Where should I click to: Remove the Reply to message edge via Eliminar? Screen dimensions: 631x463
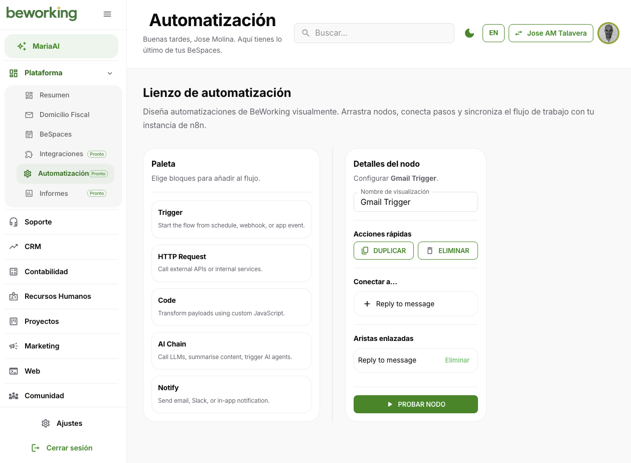457,360
